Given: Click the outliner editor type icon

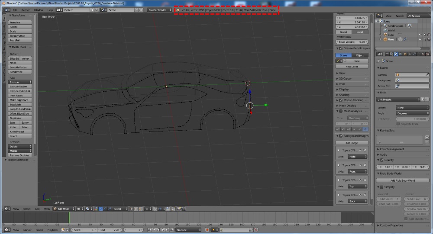Looking at the screenshot, I should (380, 16).
